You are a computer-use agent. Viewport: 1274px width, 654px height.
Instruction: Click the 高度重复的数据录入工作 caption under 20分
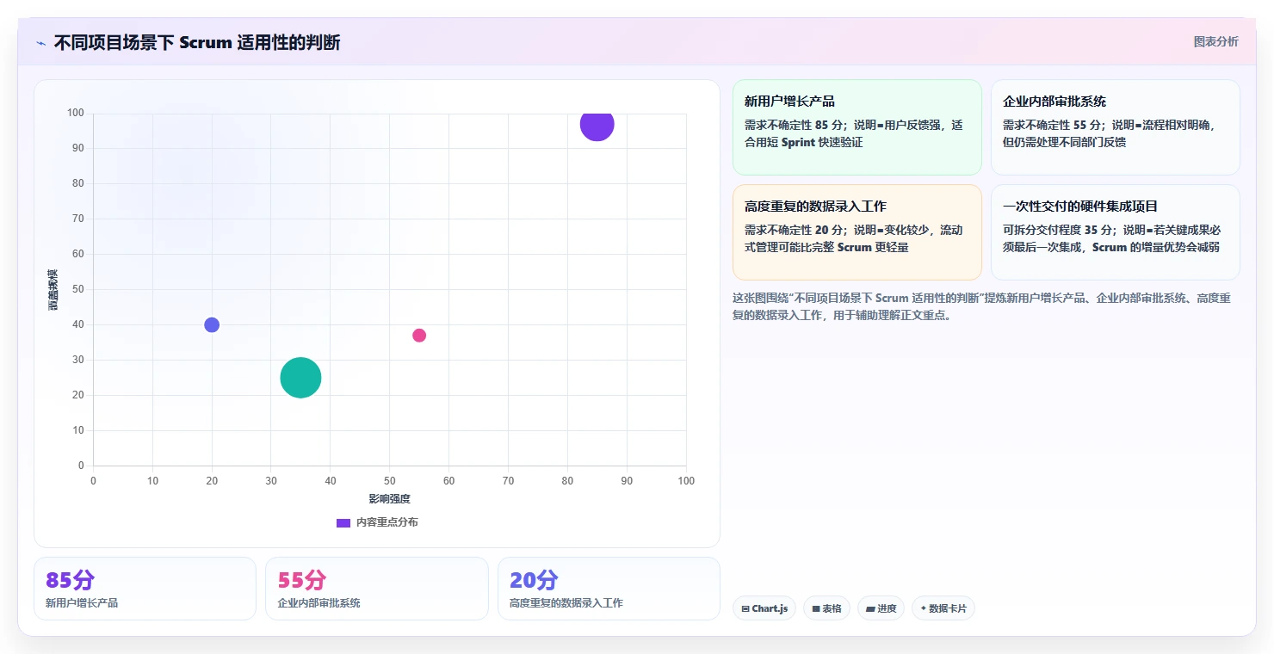pos(566,603)
